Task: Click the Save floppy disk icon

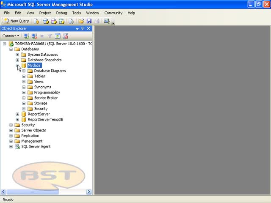Action: (89, 21)
